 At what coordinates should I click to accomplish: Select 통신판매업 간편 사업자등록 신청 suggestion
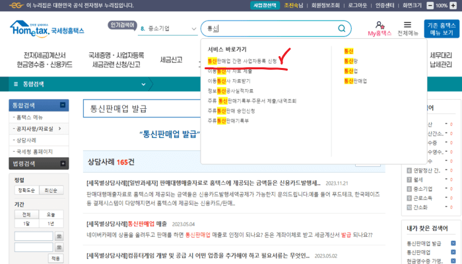coord(242,61)
